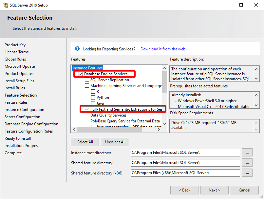Image resolution: width=264 pixels, height=199 pixels.
Task: Select the Instance Configuration step
Action: (24, 110)
